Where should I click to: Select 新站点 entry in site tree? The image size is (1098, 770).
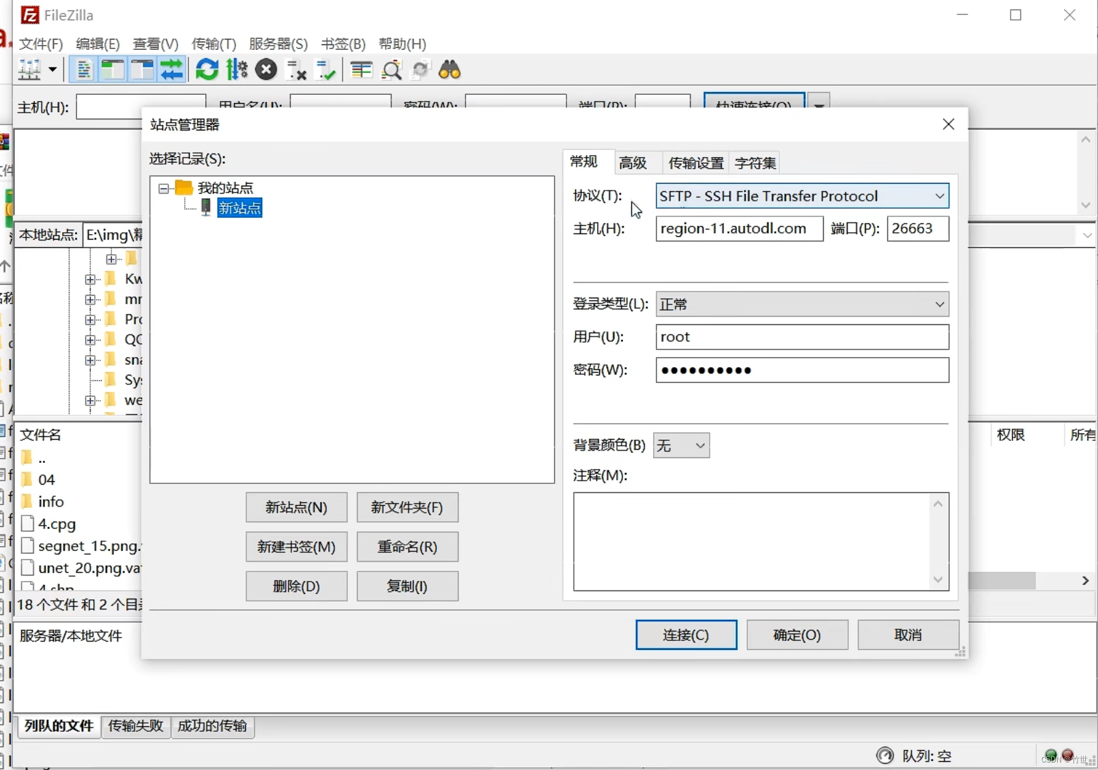[x=240, y=208]
